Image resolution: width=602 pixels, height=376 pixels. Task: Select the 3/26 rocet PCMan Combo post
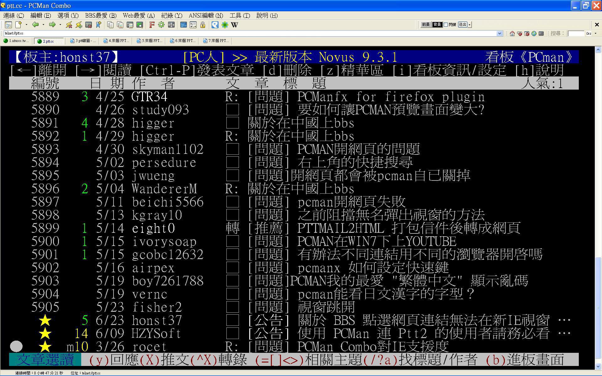pyautogui.click(x=294, y=347)
